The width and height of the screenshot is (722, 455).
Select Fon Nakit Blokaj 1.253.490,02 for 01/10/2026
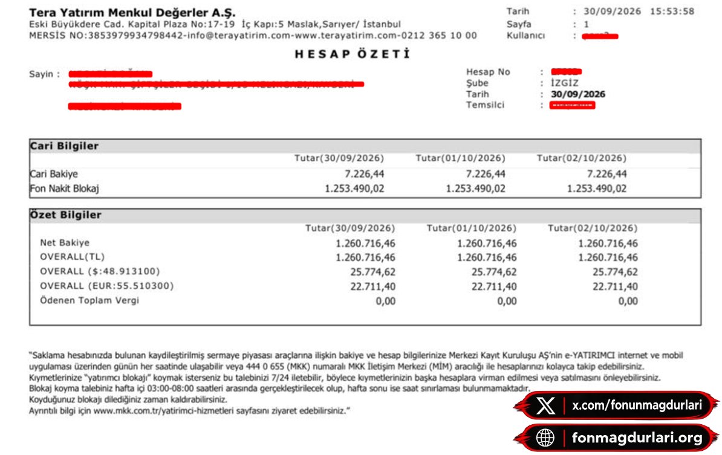(475, 189)
